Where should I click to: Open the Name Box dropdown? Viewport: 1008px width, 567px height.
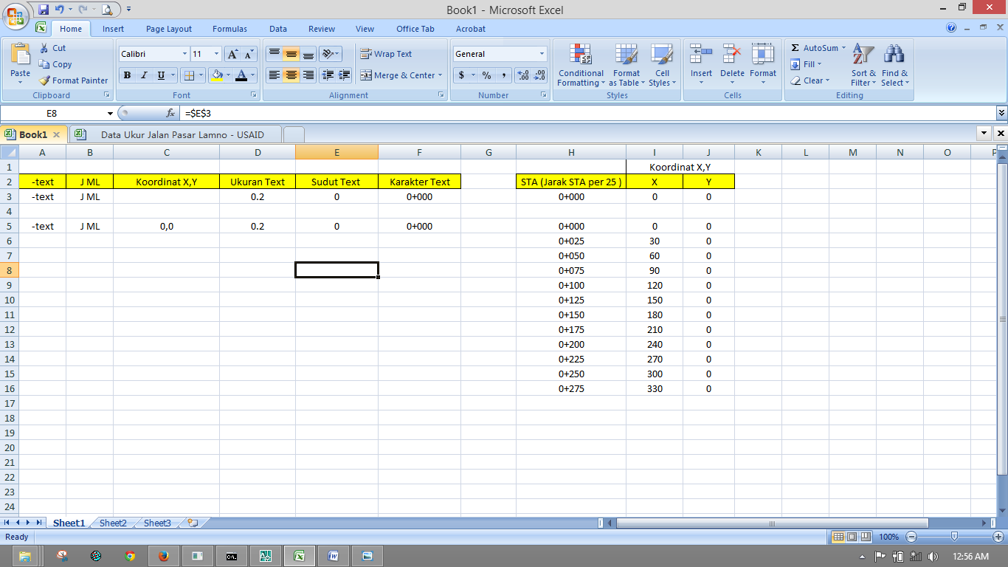[x=111, y=113]
